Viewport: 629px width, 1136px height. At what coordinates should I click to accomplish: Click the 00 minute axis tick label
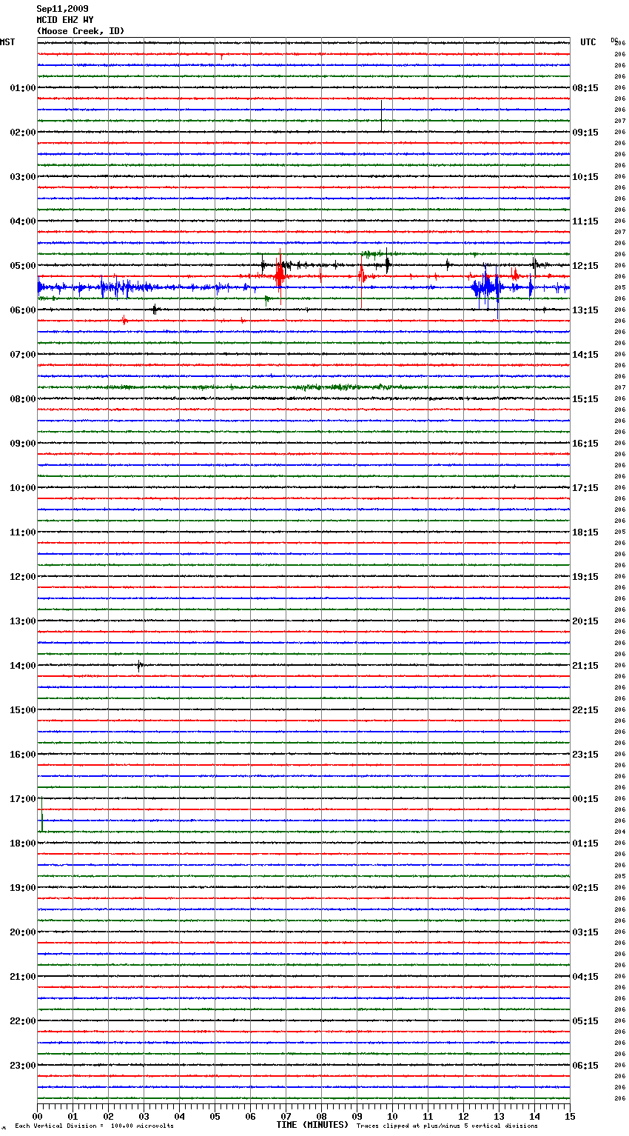click(x=38, y=1116)
